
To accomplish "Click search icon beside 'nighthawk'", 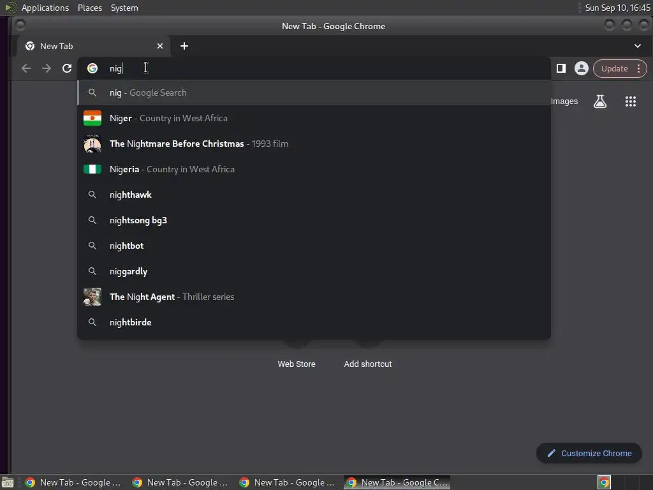I will click(92, 195).
